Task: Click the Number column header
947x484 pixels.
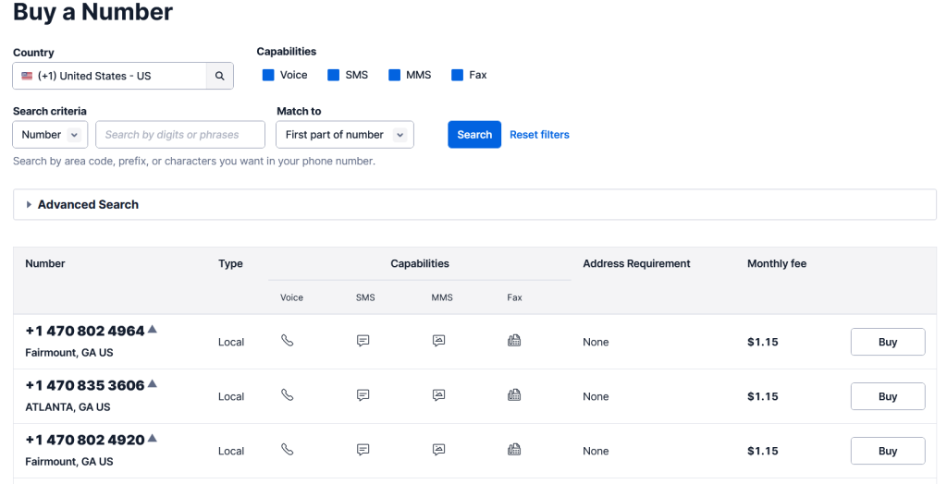Action: (45, 264)
